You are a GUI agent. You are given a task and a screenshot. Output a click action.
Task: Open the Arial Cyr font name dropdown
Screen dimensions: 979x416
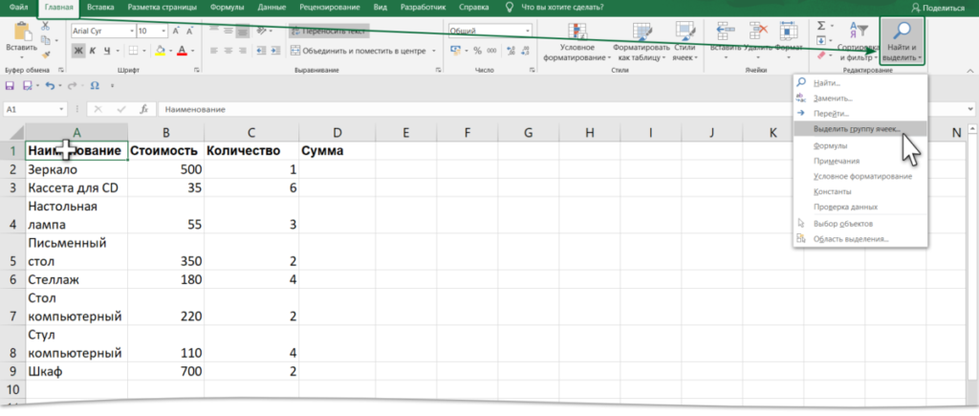132,31
